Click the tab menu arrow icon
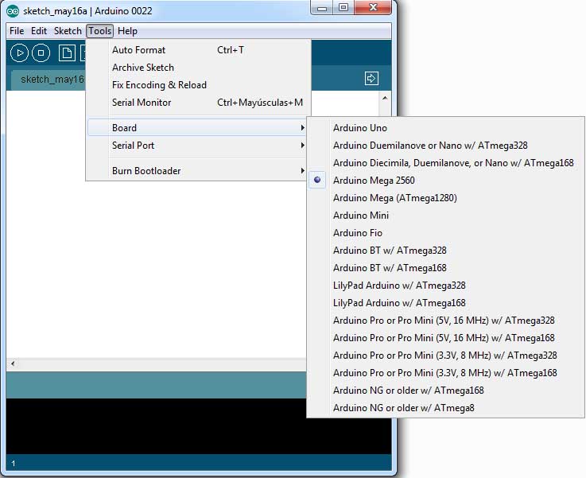The height and width of the screenshot is (478, 586). (371, 79)
